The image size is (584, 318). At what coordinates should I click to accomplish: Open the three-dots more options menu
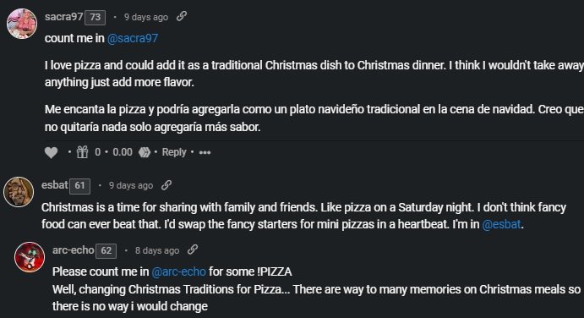pos(205,152)
